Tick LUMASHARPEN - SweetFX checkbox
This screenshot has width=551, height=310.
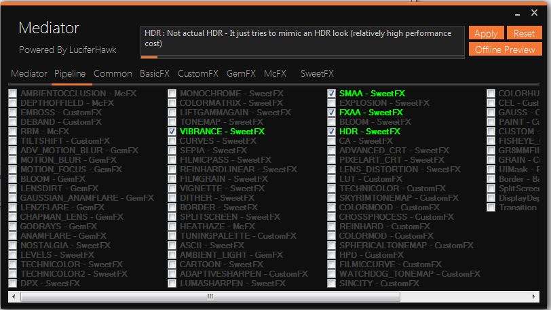pos(172,284)
